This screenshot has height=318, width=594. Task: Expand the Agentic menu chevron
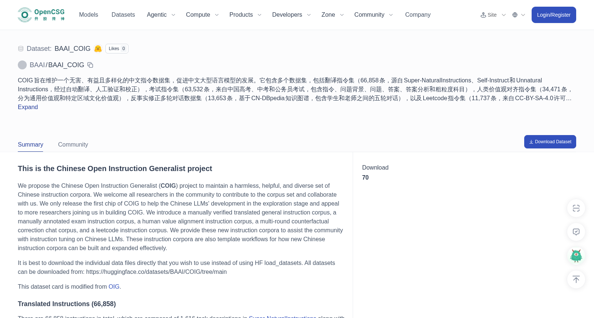[173, 15]
